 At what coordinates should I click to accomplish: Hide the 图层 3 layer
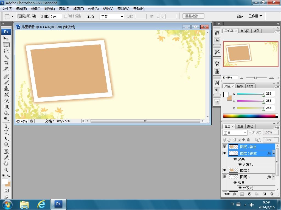[224, 177]
